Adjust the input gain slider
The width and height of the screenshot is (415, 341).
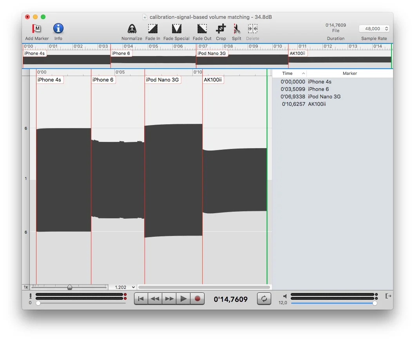(38, 303)
